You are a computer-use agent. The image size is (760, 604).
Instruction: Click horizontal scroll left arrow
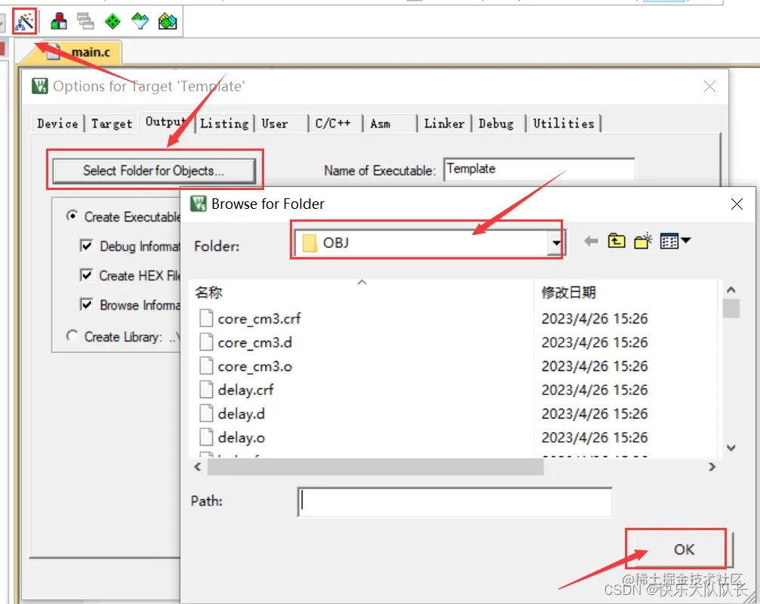(197, 467)
